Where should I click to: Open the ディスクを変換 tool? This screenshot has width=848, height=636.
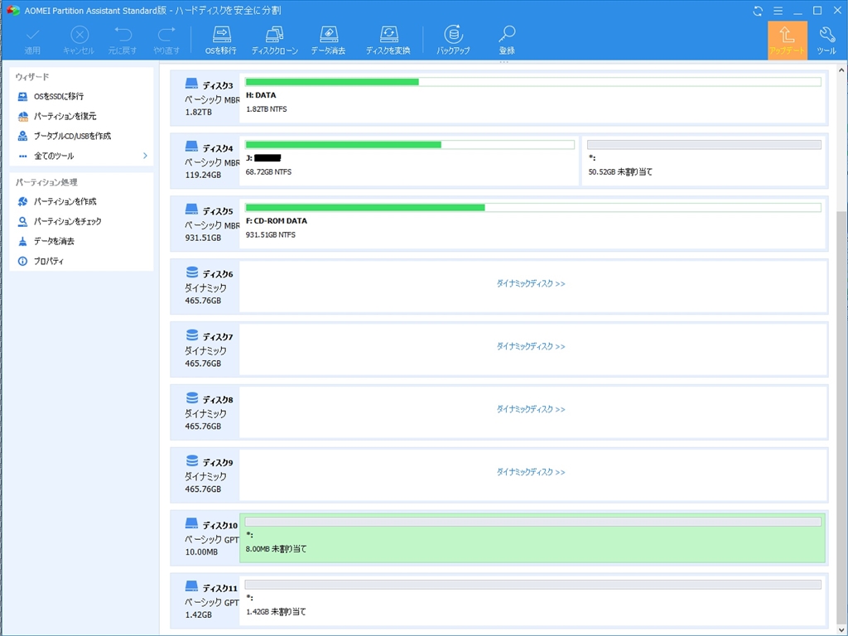click(388, 40)
